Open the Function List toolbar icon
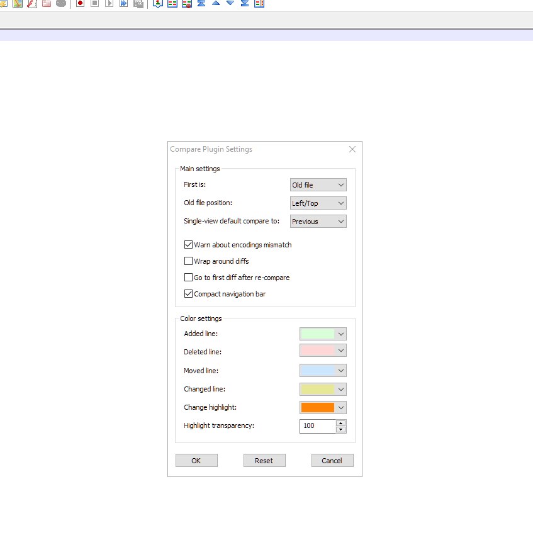Viewport: 533px width, 557px height. tap(32, 4)
